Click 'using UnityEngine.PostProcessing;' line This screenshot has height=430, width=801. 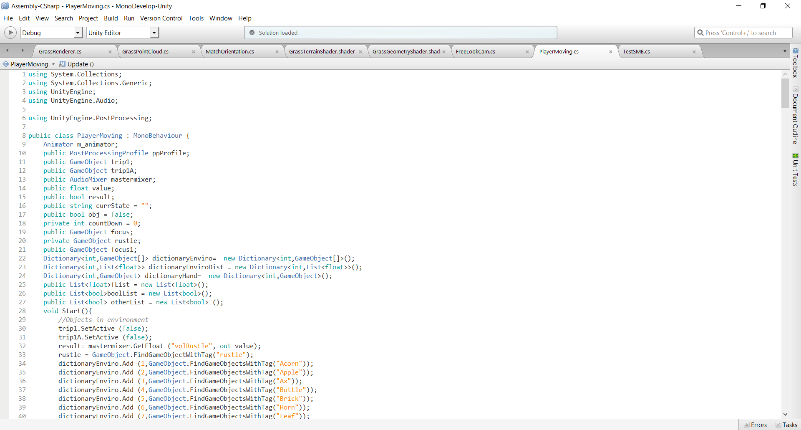pos(90,118)
